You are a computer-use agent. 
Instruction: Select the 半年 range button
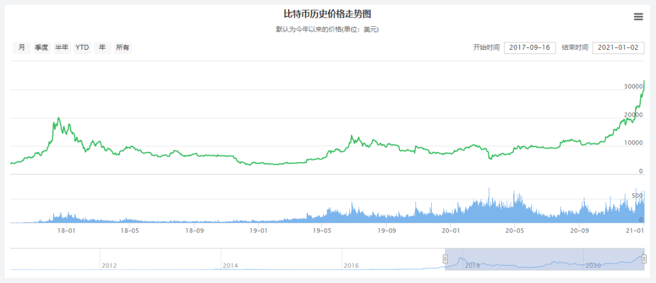point(61,47)
